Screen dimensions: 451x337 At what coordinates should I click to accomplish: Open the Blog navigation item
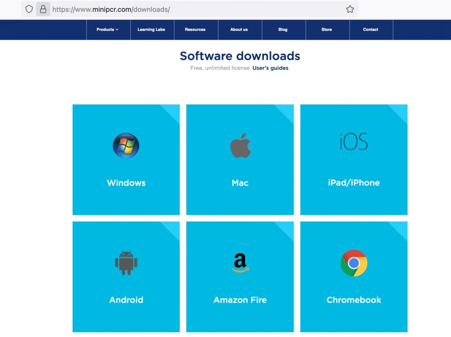pyautogui.click(x=283, y=30)
